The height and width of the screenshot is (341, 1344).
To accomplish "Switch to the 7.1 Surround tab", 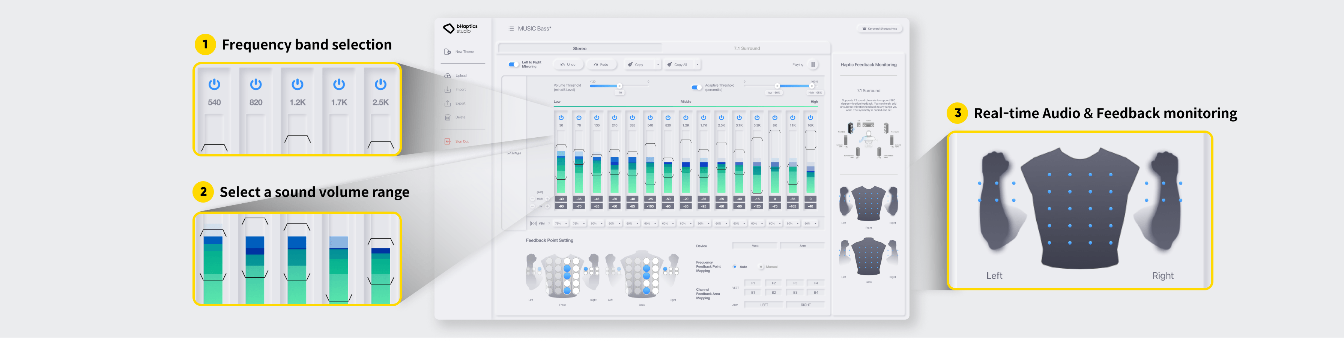I will tap(747, 48).
